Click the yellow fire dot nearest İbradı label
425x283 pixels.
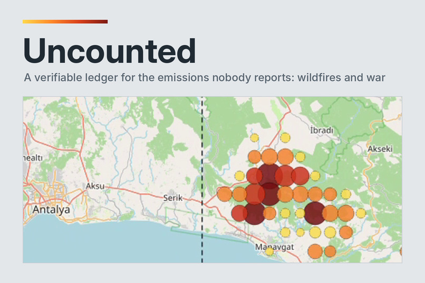click(x=285, y=138)
